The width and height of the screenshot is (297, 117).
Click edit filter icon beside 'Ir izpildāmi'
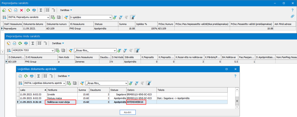(66, 17)
